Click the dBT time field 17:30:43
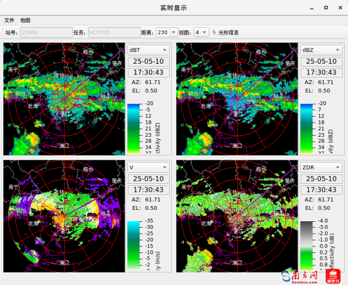Screen dimensions: 348x285 point(148,72)
